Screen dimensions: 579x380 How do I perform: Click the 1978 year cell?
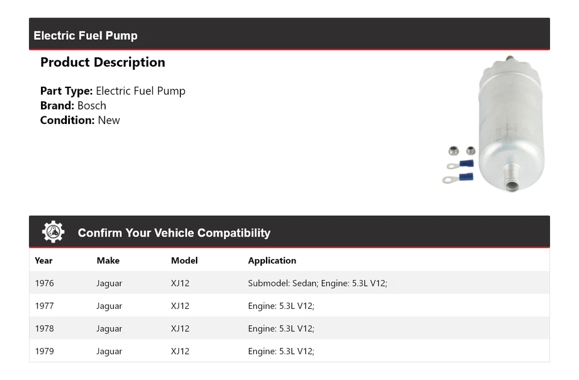[x=44, y=329]
